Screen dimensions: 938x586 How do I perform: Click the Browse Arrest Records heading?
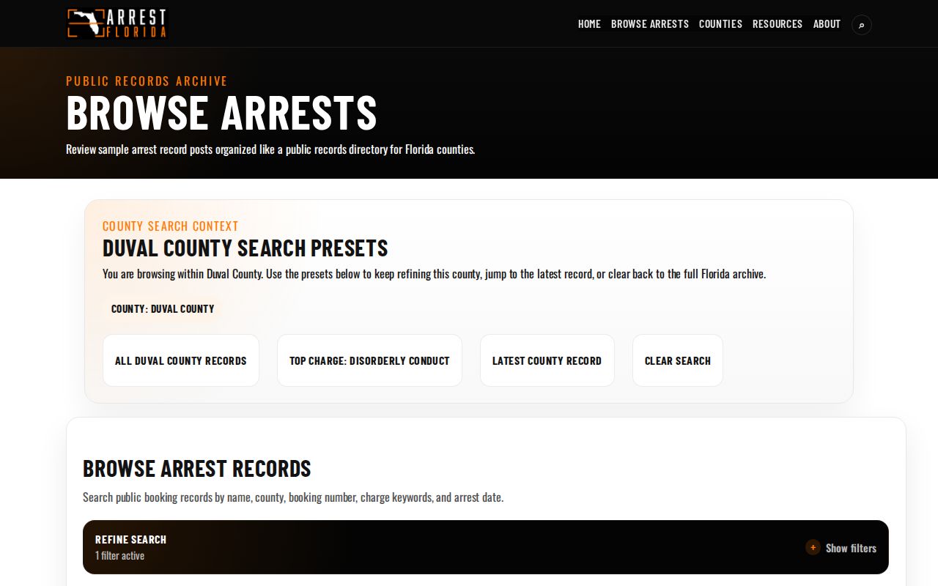(x=197, y=468)
